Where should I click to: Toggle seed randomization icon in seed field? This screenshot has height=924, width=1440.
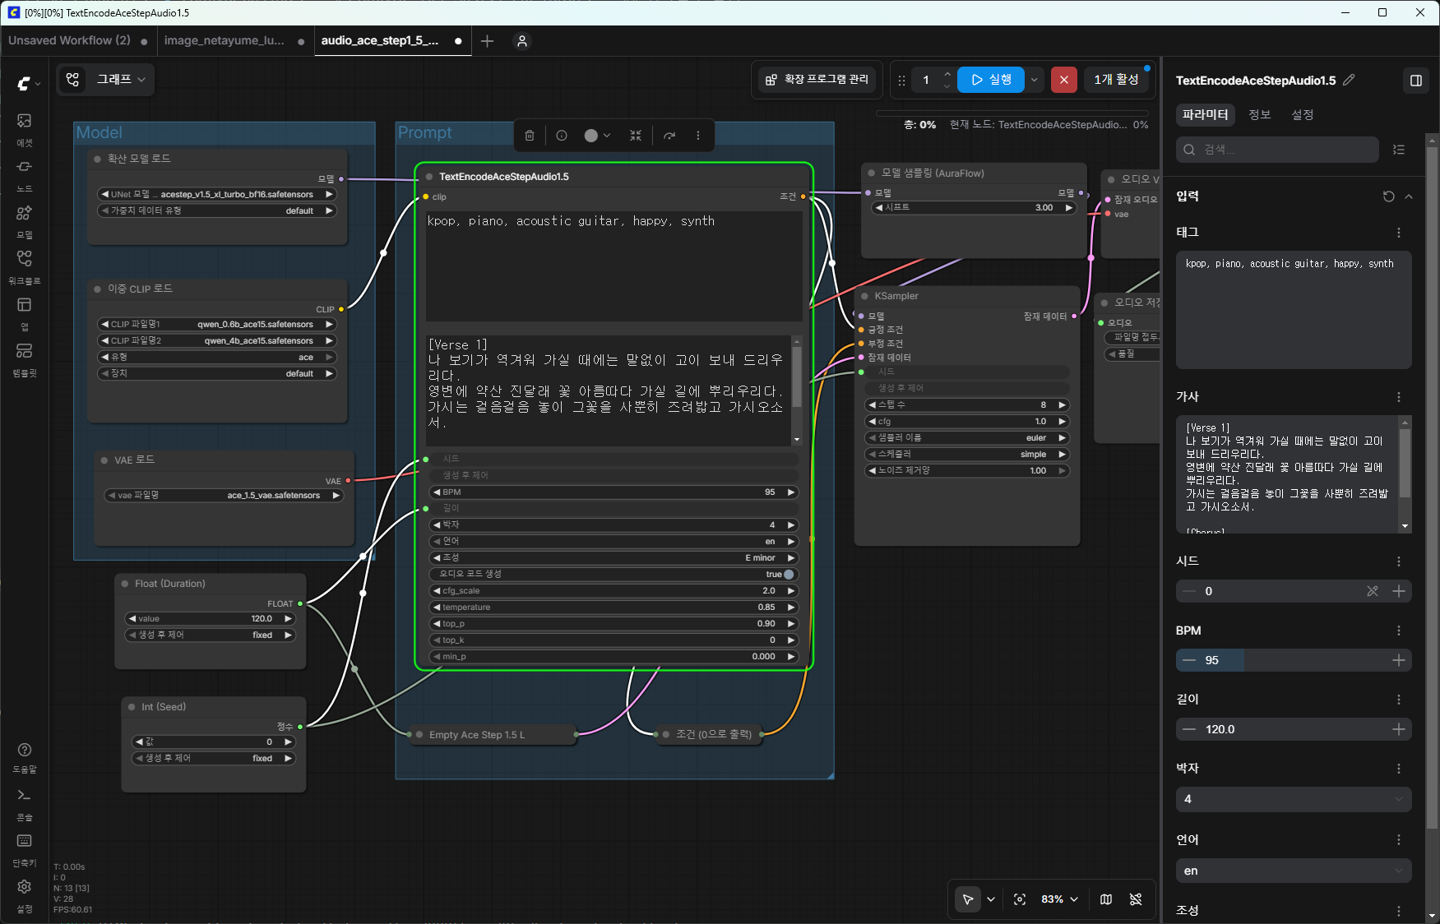pos(1373,591)
